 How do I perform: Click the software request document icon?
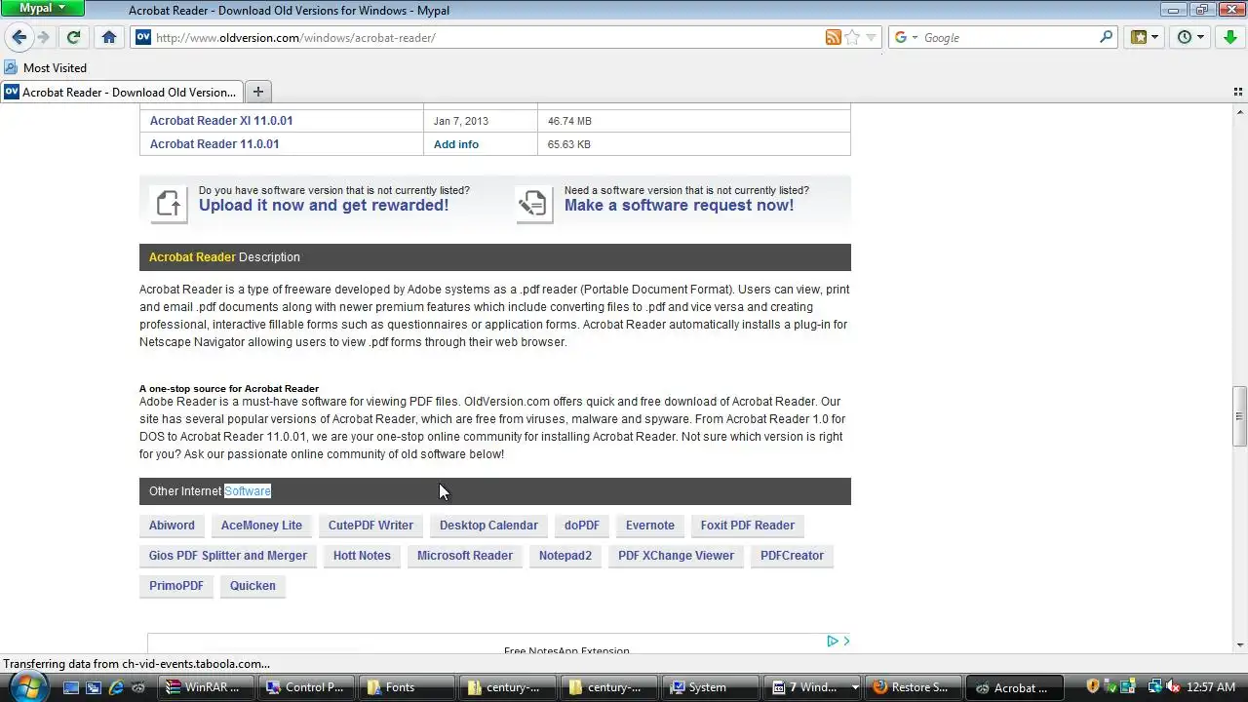pos(533,204)
